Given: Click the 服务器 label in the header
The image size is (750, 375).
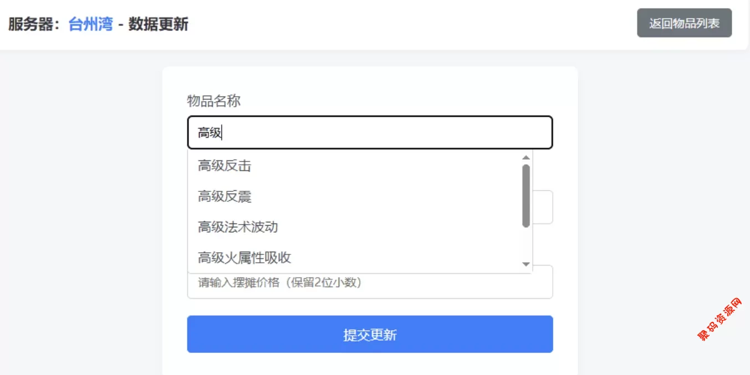Looking at the screenshot, I should pyautogui.click(x=33, y=24).
